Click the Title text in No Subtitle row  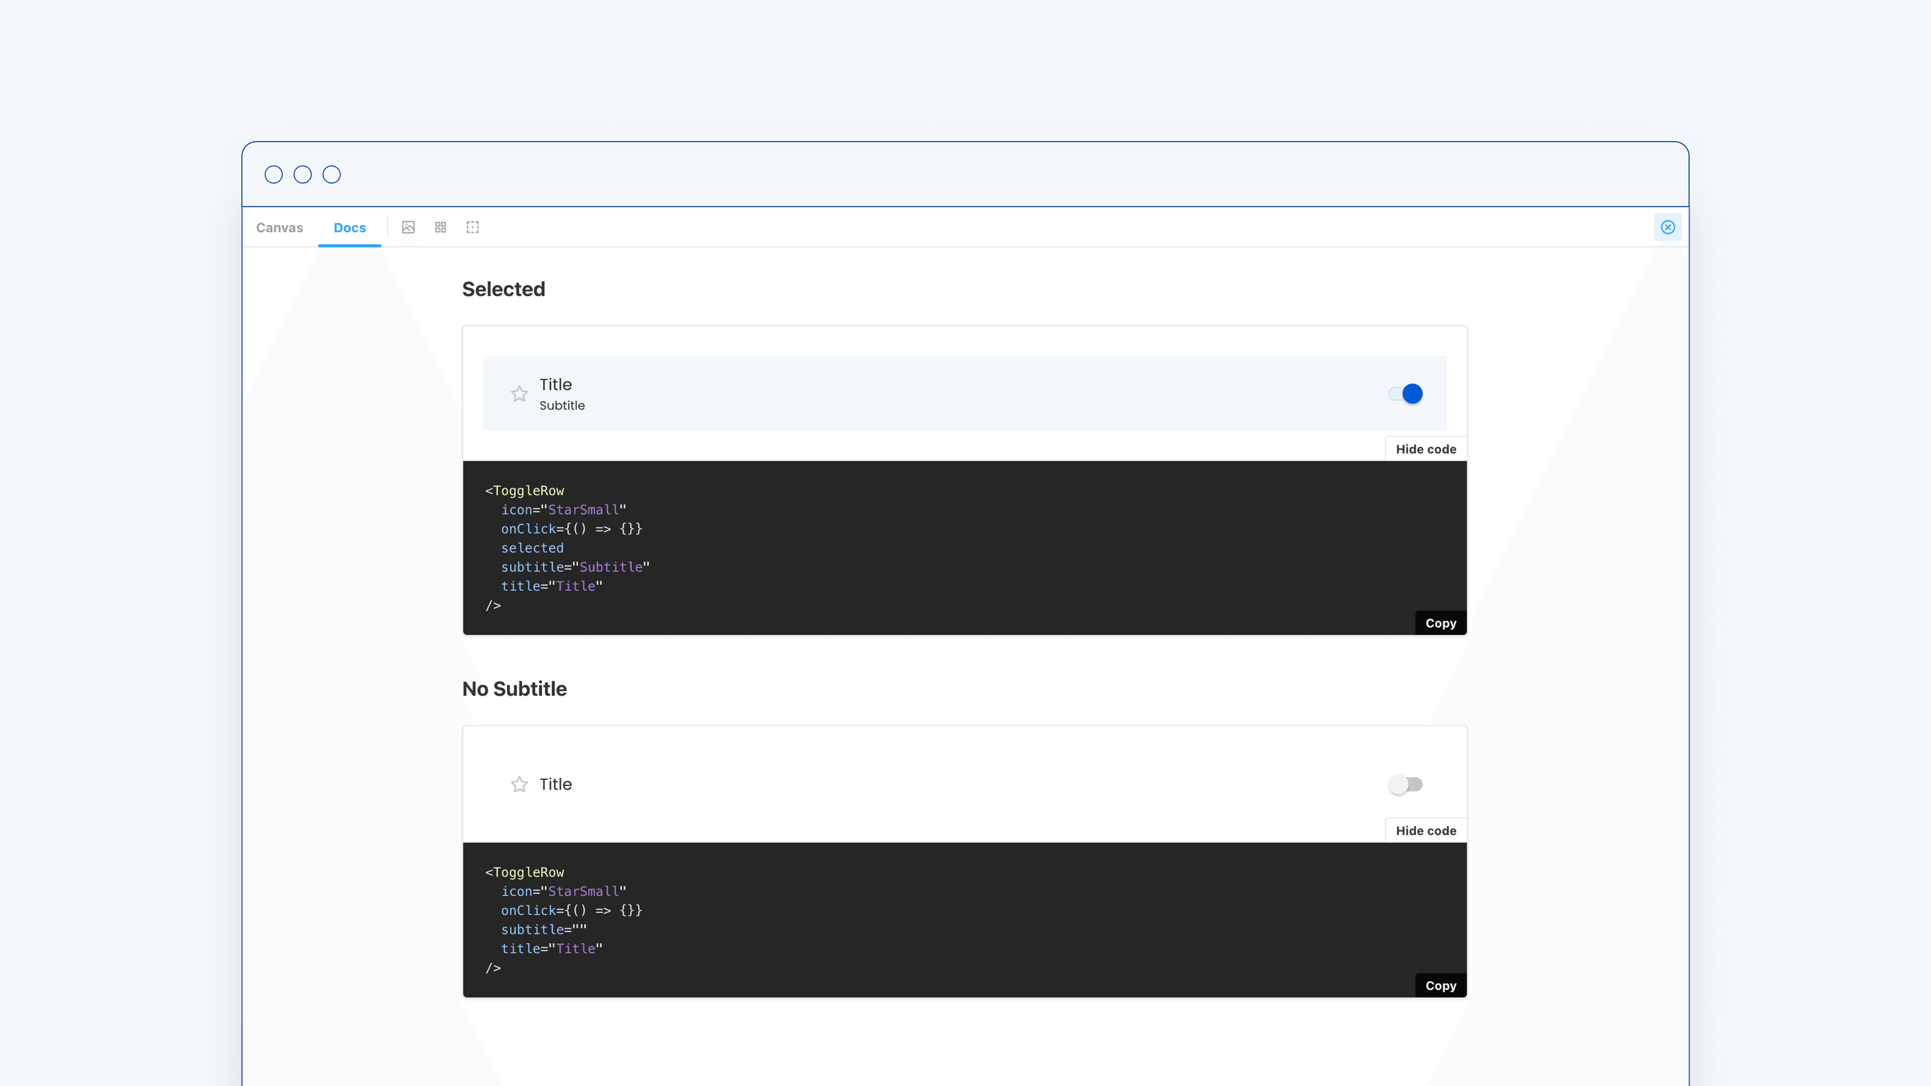click(x=554, y=784)
